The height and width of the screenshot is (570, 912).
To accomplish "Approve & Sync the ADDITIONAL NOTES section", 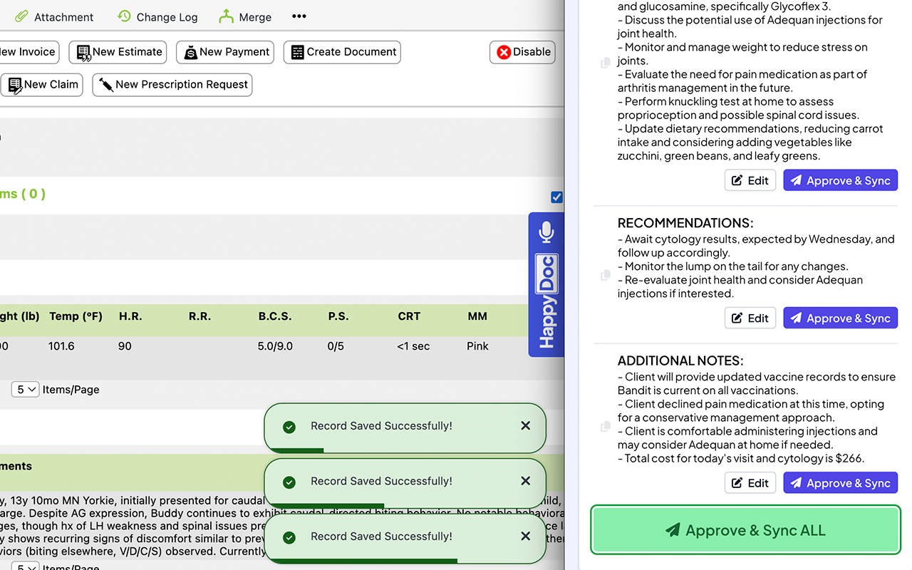I will pyautogui.click(x=840, y=482).
